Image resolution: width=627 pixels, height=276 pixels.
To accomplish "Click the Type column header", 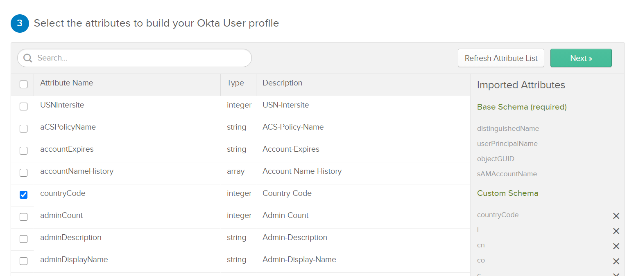I will coord(235,83).
